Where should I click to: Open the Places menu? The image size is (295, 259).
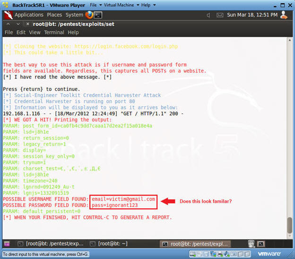point(54,15)
